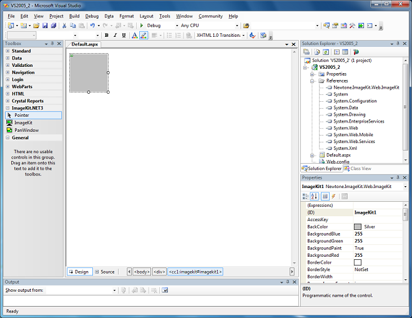412x318 pixels.
Task: Click the Alphabetical sort icon in Properties
Action: click(314, 196)
